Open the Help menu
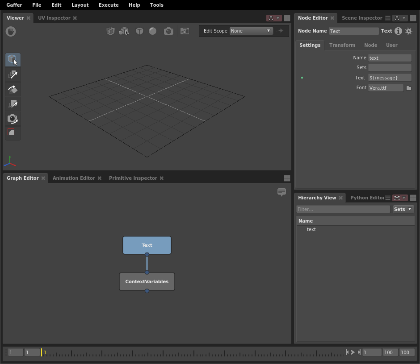 click(x=134, y=5)
